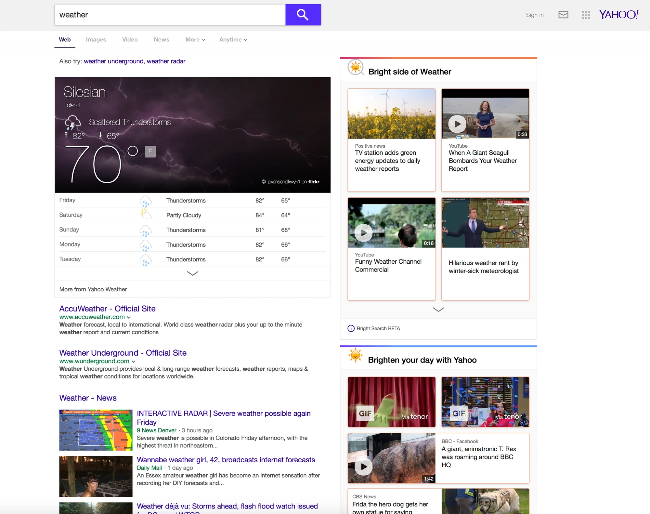Open the Yahoo apps grid icon
This screenshot has width=650, height=514.
pyautogui.click(x=586, y=15)
